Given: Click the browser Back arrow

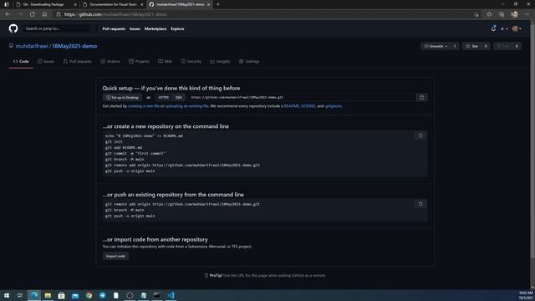Looking at the screenshot, I should click(x=8, y=14).
